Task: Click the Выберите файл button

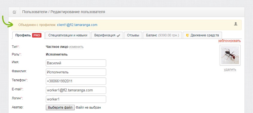Action: tap(60, 108)
